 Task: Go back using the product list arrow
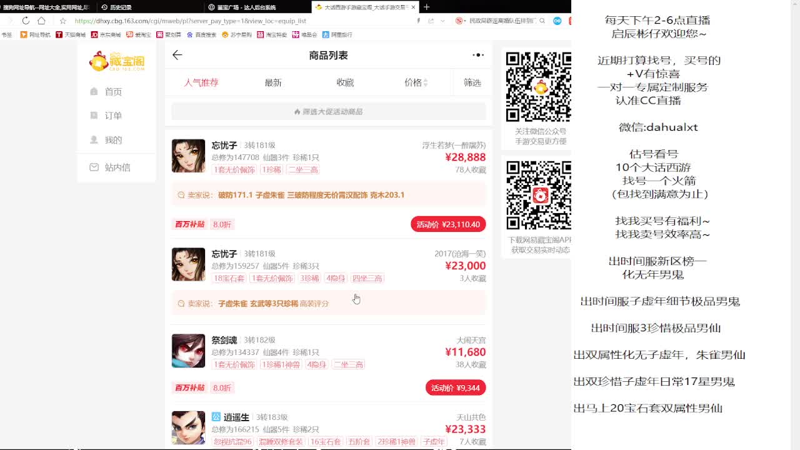click(x=177, y=55)
